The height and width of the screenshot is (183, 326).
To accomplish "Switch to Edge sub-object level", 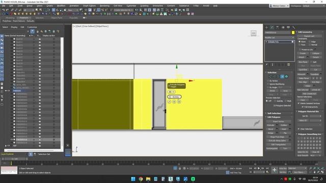I will [x=274, y=77].
